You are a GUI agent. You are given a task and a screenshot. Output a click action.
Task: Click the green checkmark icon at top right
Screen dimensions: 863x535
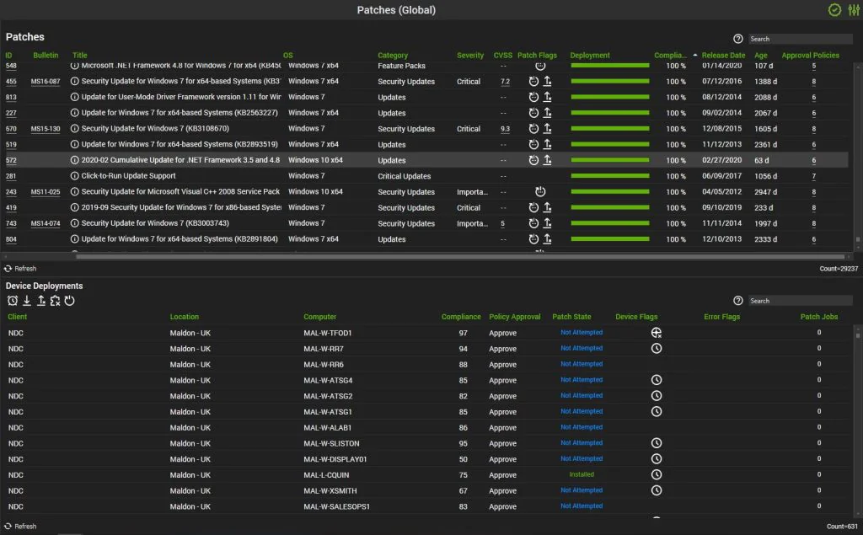click(834, 10)
